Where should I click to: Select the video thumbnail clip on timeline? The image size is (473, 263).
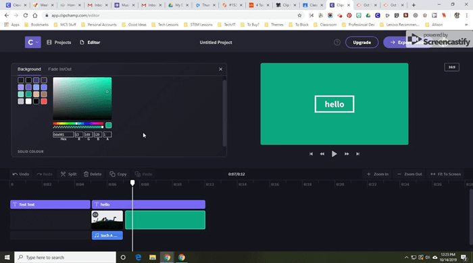coord(107,220)
